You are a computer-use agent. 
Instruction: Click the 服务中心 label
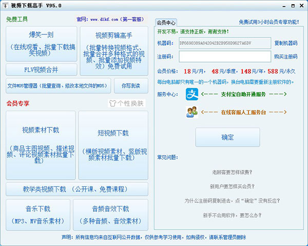pos(167,94)
